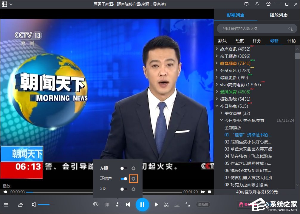Switch to the 播放列表 tab

point(279,15)
